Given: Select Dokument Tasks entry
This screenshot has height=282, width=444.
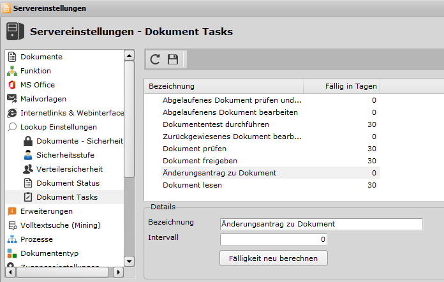Looking at the screenshot, I should (x=67, y=197).
